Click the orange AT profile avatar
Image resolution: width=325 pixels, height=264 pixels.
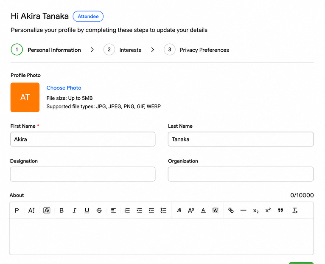click(x=25, y=97)
